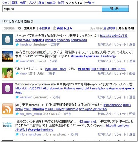The width and height of the screenshot is (138, 142).
Task: Click the #iphone hashtag
Action: tap(70, 88)
